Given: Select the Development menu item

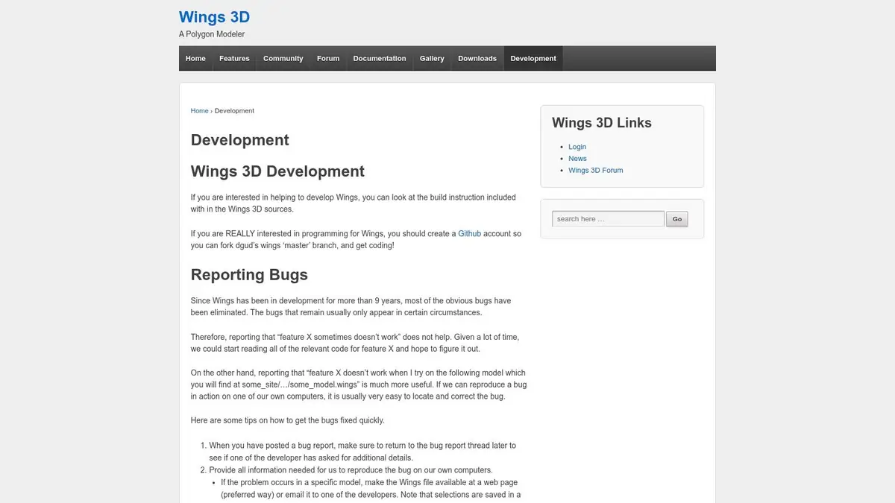Looking at the screenshot, I should click(533, 58).
